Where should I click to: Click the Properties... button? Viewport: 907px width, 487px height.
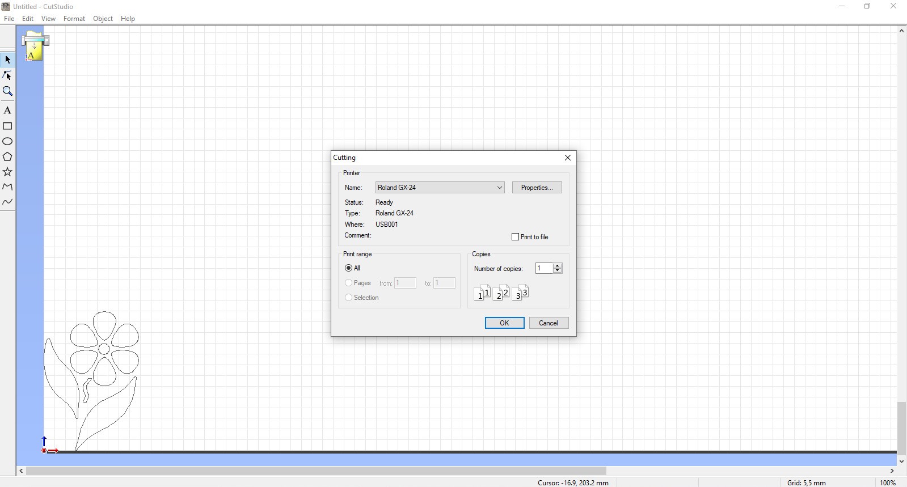click(x=537, y=188)
